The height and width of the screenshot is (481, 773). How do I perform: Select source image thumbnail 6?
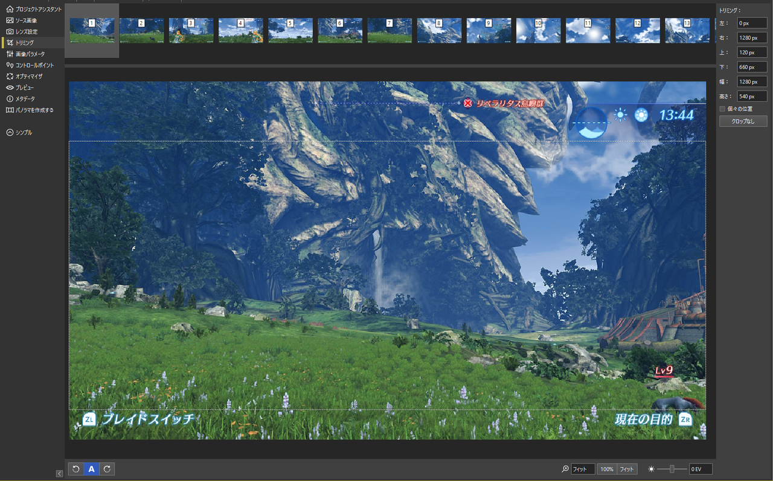339,30
